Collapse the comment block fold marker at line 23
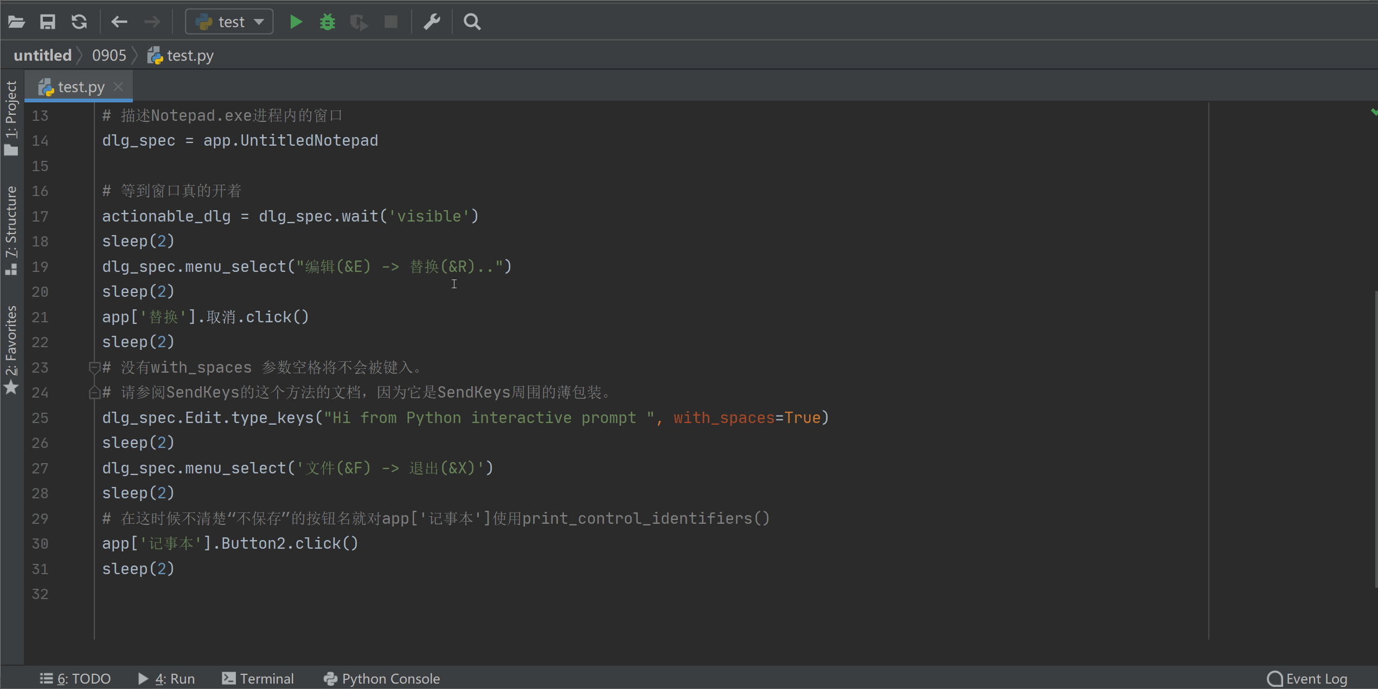This screenshot has height=689, width=1378. (94, 368)
